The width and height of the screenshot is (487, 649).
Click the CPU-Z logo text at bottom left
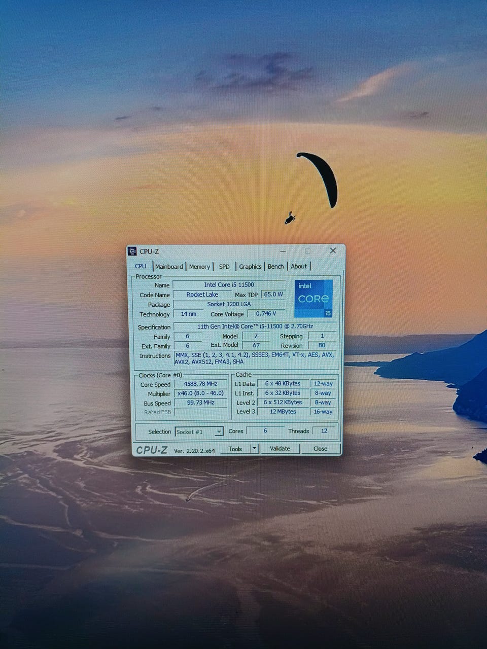152,450
